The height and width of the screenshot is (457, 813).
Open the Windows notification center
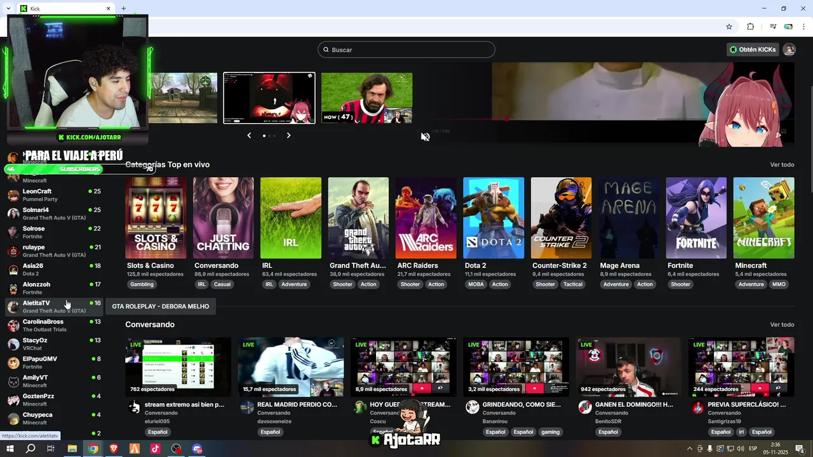pyautogui.click(x=800, y=449)
